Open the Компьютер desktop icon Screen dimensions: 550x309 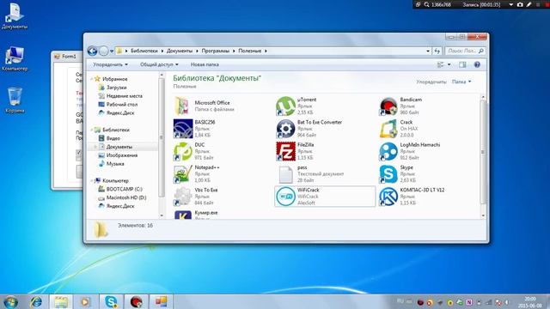click(15, 58)
